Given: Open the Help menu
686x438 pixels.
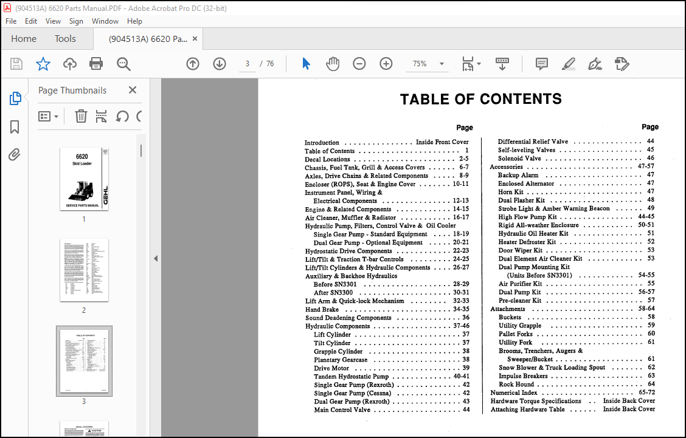Looking at the screenshot, I should point(134,21).
